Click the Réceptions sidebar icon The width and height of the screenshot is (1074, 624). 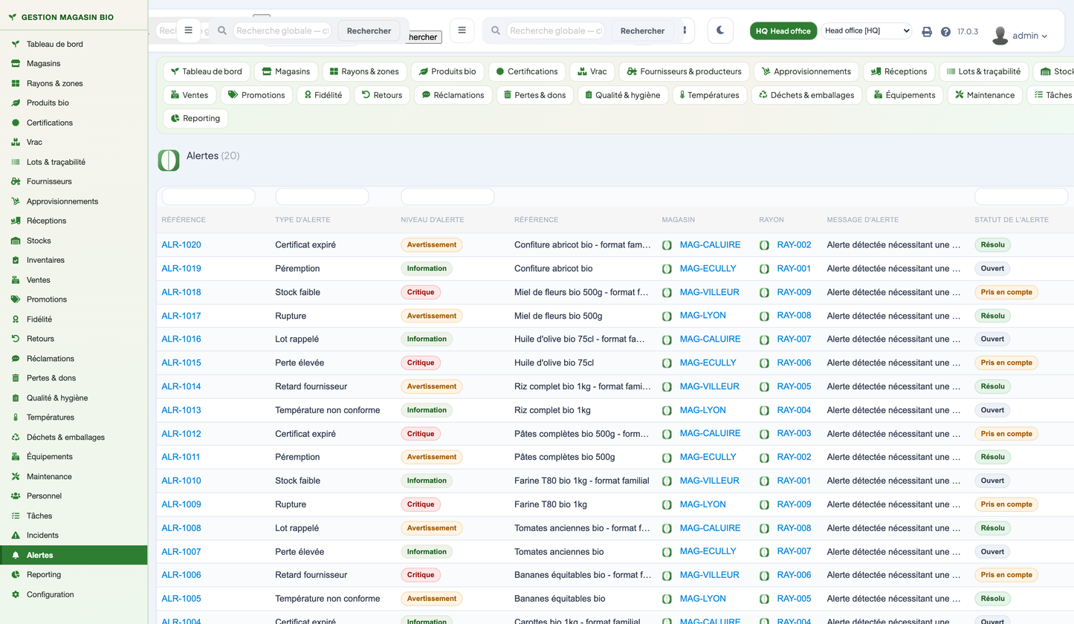[16, 221]
